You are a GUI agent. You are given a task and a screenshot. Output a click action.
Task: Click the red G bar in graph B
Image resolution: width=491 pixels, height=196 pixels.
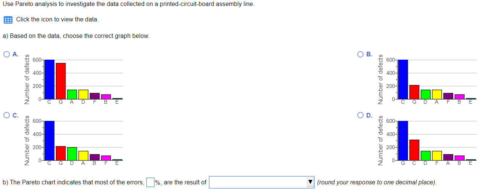coord(414,92)
